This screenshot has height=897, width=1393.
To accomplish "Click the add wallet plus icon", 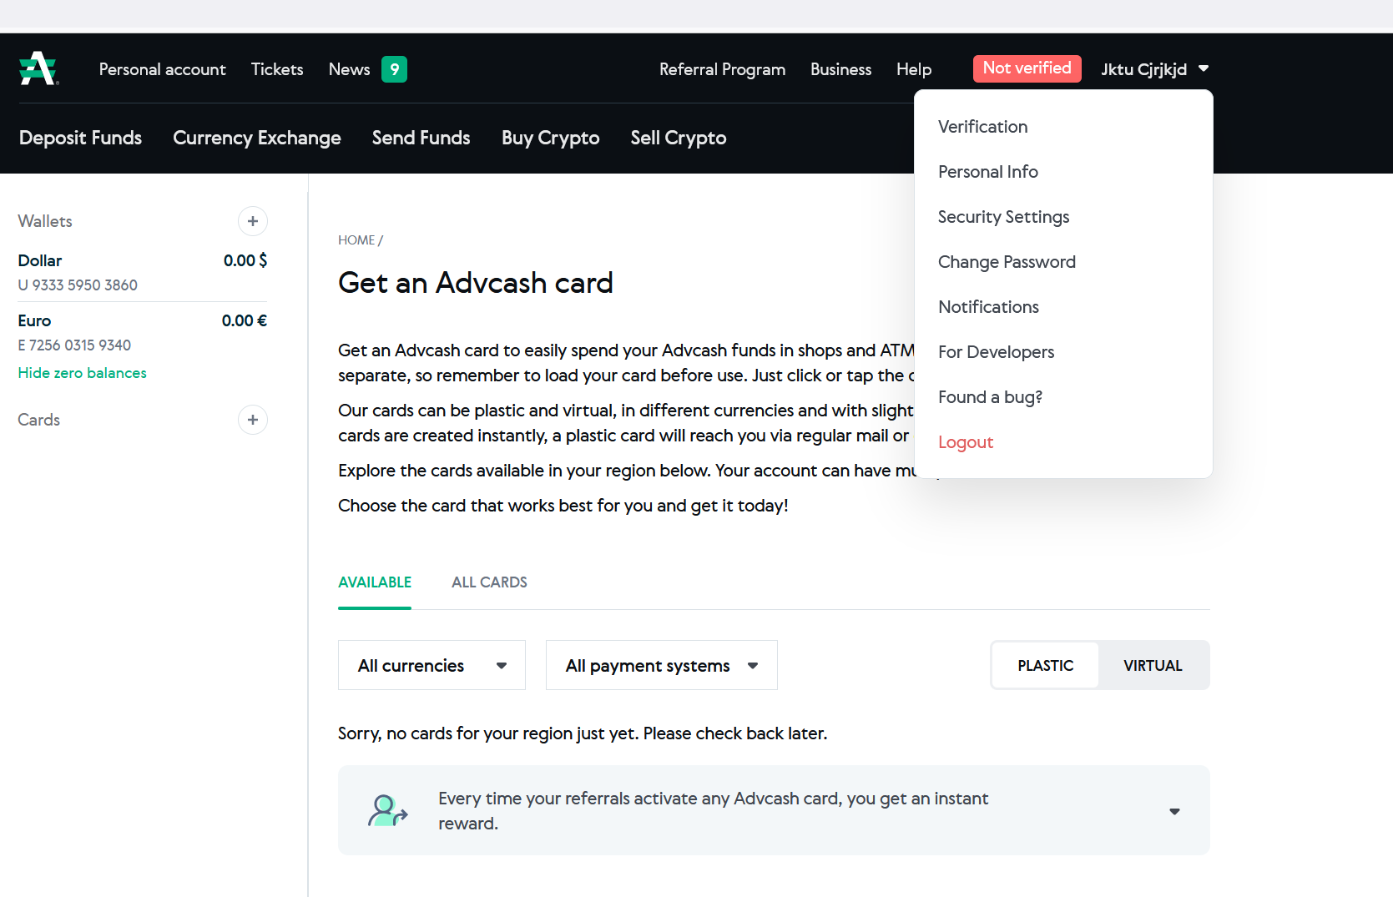I will coord(253,221).
